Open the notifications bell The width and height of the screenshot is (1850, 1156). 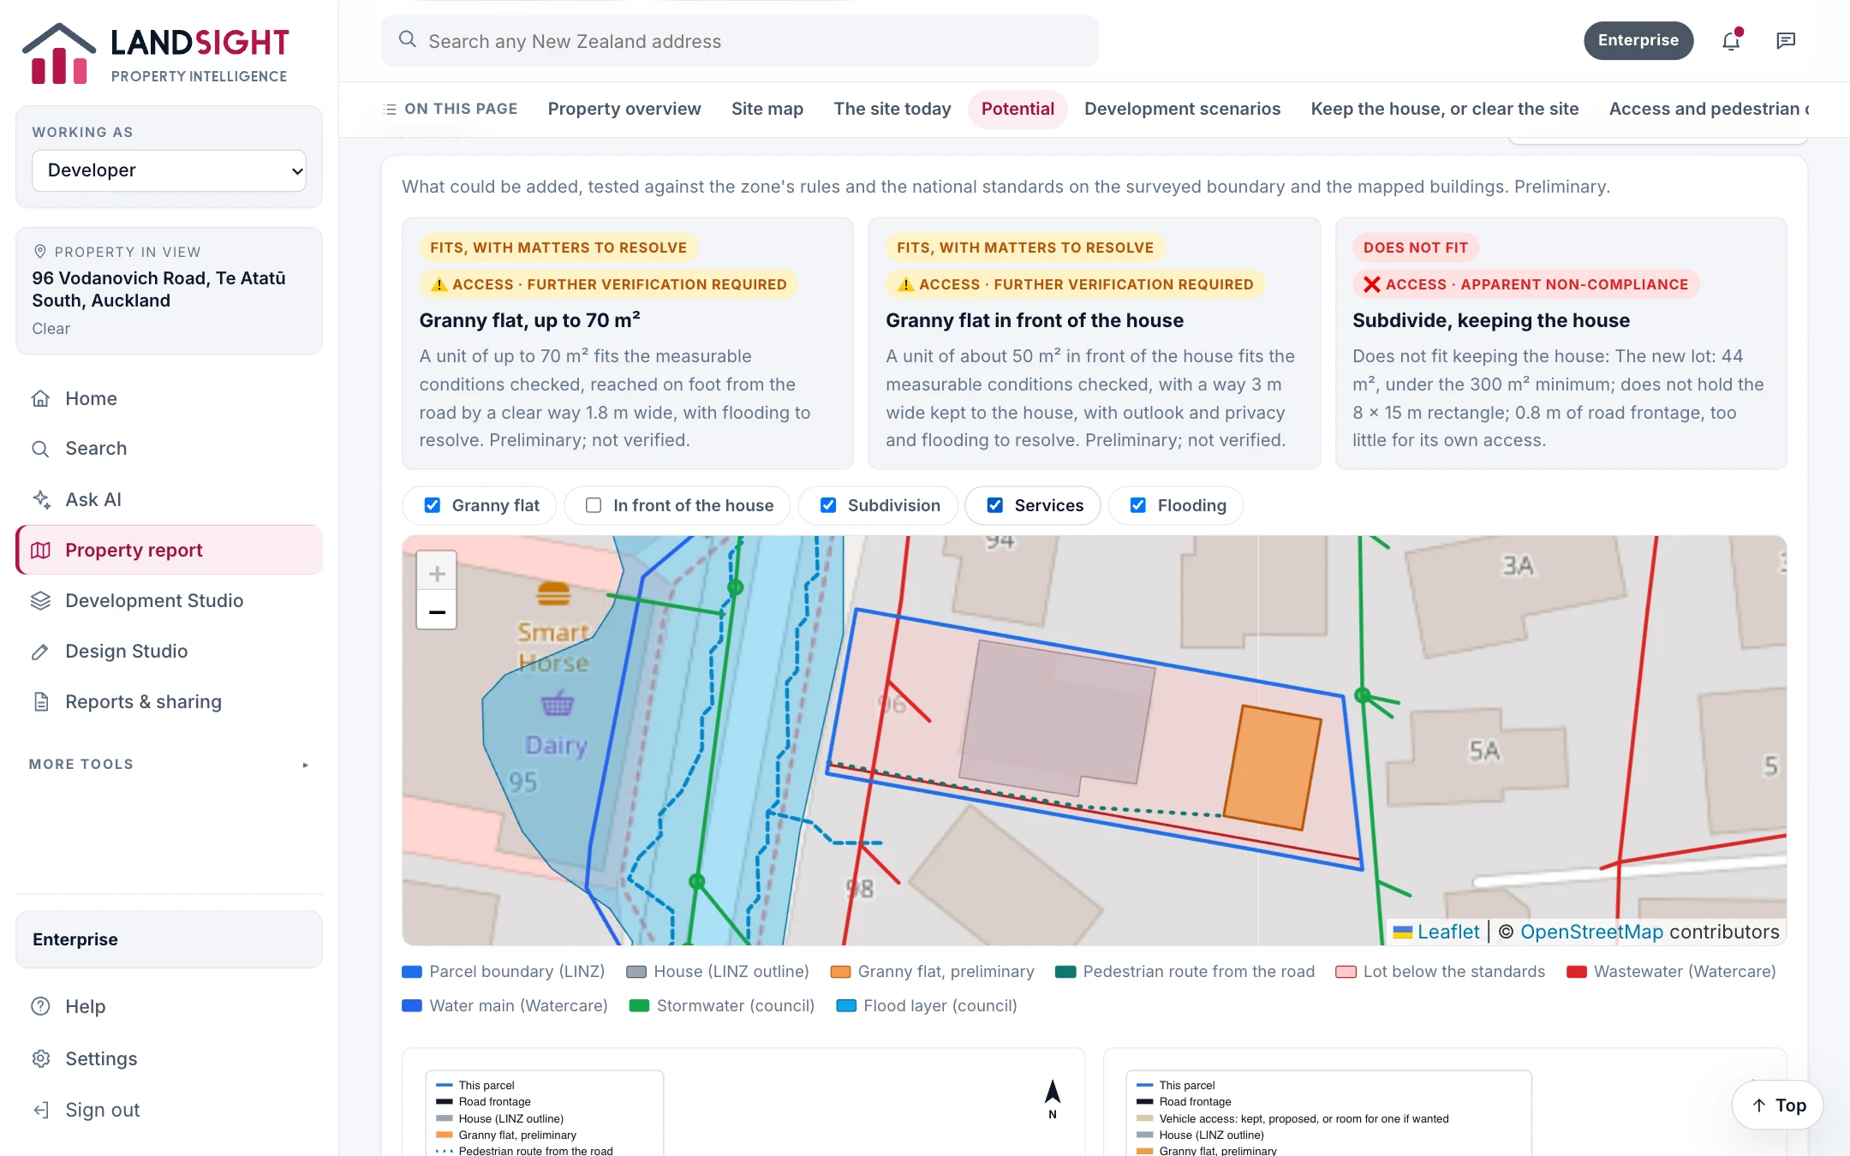pyautogui.click(x=1732, y=40)
